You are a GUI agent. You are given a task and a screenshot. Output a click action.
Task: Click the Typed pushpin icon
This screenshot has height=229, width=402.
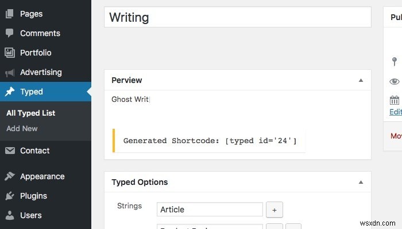[10, 92]
